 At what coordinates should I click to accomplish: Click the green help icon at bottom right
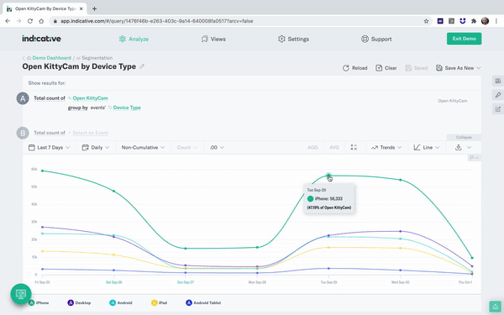click(x=496, y=307)
